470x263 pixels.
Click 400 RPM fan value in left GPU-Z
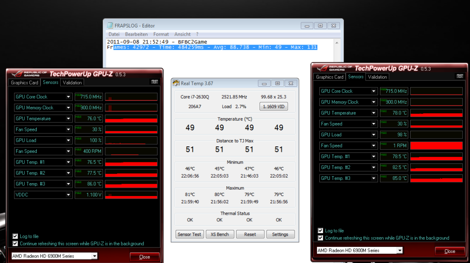[89, 151]
